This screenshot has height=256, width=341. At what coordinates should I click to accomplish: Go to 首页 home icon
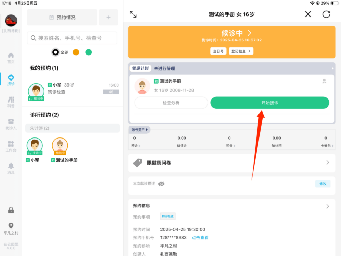[x=11, y=58]
